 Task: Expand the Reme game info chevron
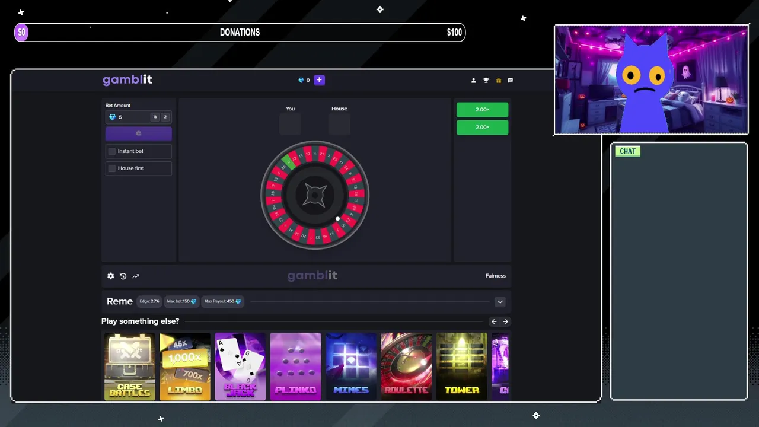(500, 302)
